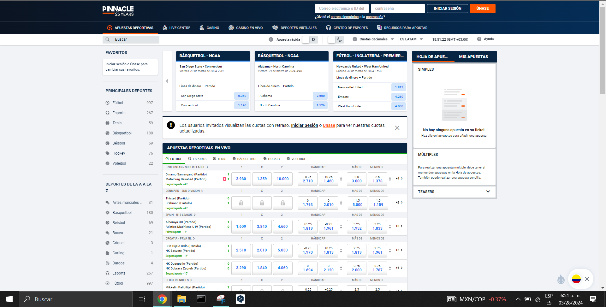Click the Buscar search field

point(131,39)
